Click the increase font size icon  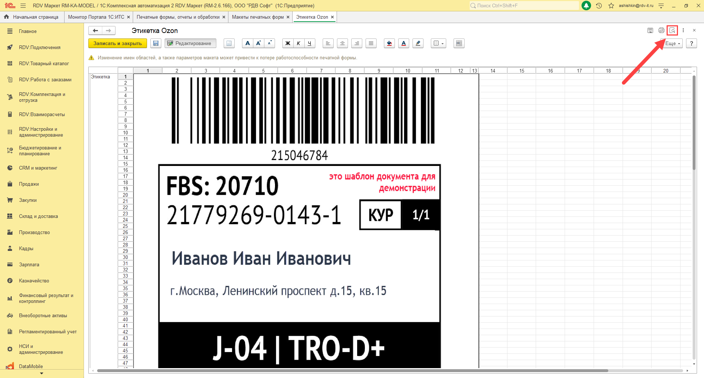tap(258, 43)
